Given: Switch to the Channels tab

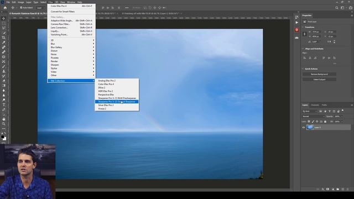Looking at the screenshot, I should click(x=315, y=105).
